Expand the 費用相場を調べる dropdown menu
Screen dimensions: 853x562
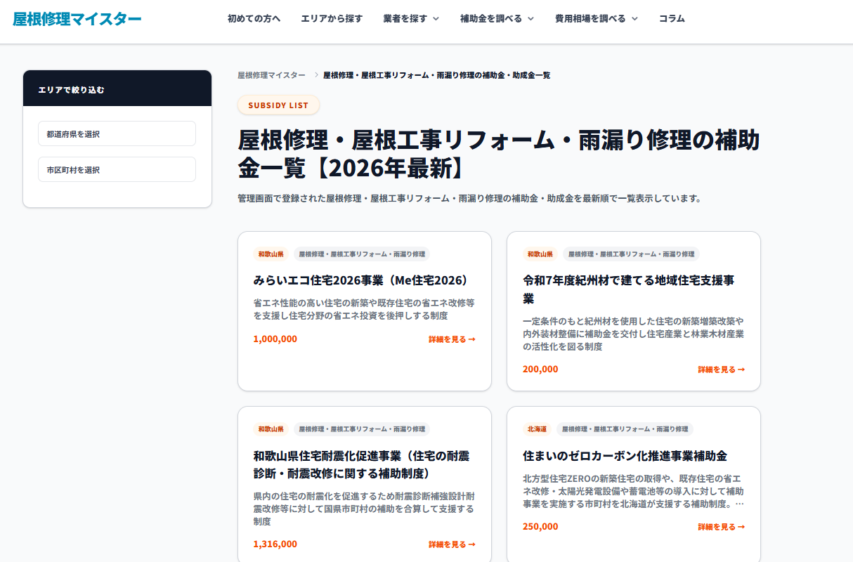click(x=597, y=19)
